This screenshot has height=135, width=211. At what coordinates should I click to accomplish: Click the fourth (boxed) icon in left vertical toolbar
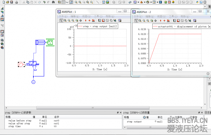(x=2, y=19)
